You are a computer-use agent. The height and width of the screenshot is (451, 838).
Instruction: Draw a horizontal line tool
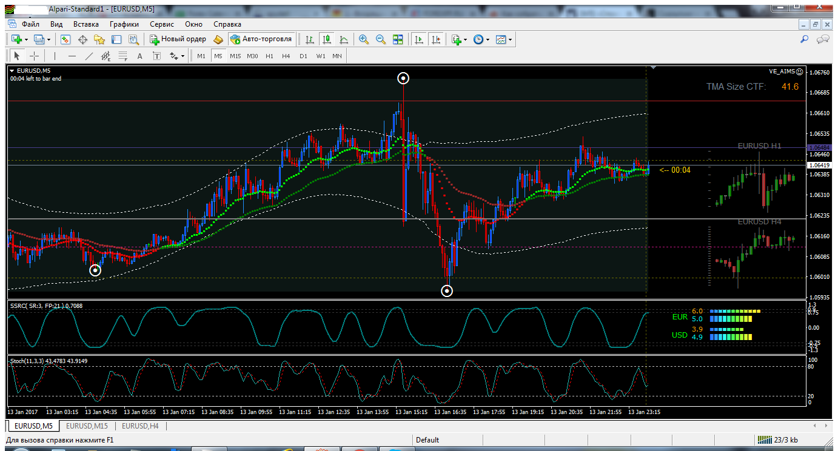pos(72,56)
